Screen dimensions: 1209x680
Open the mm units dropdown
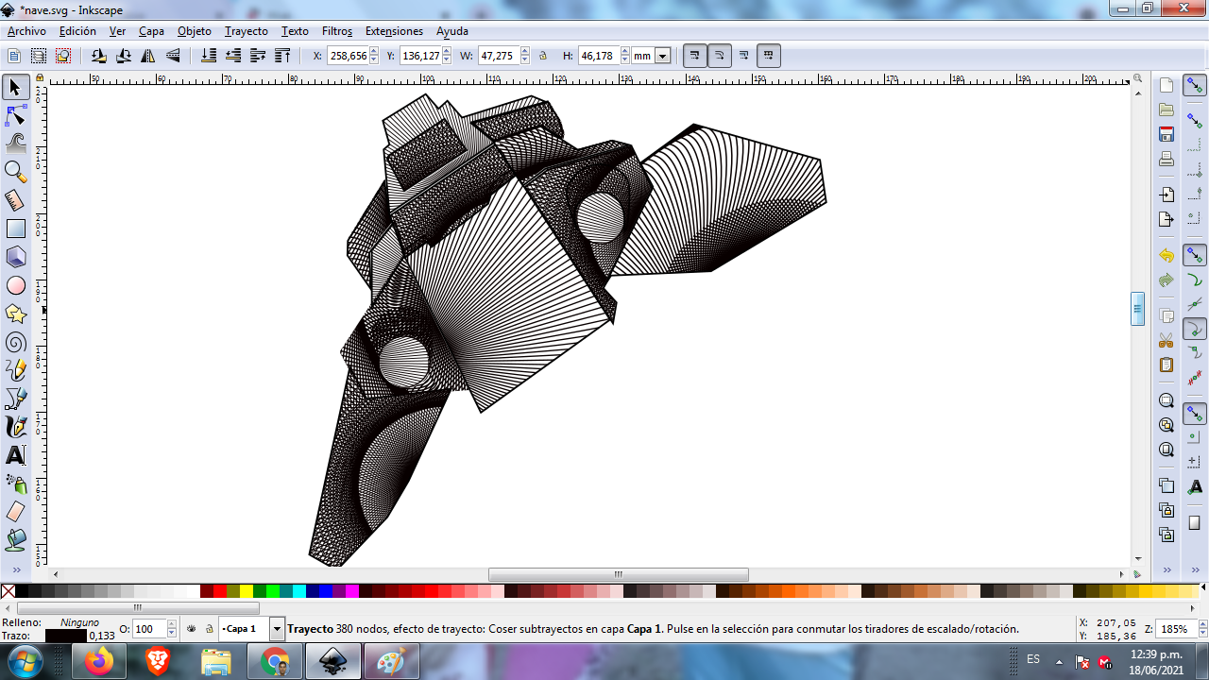pos(662,56)
